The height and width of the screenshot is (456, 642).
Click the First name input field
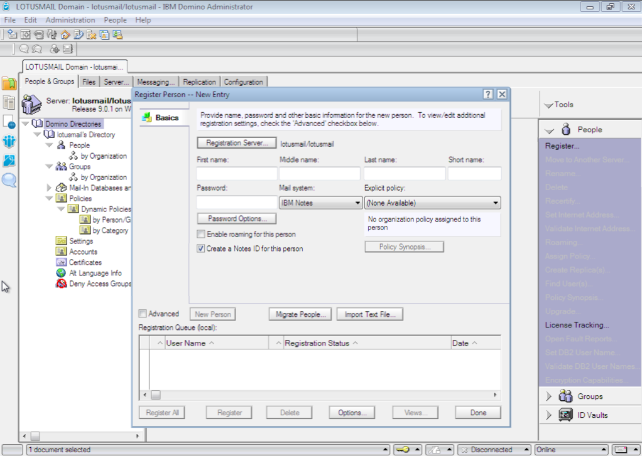click(x=237, y=173)
